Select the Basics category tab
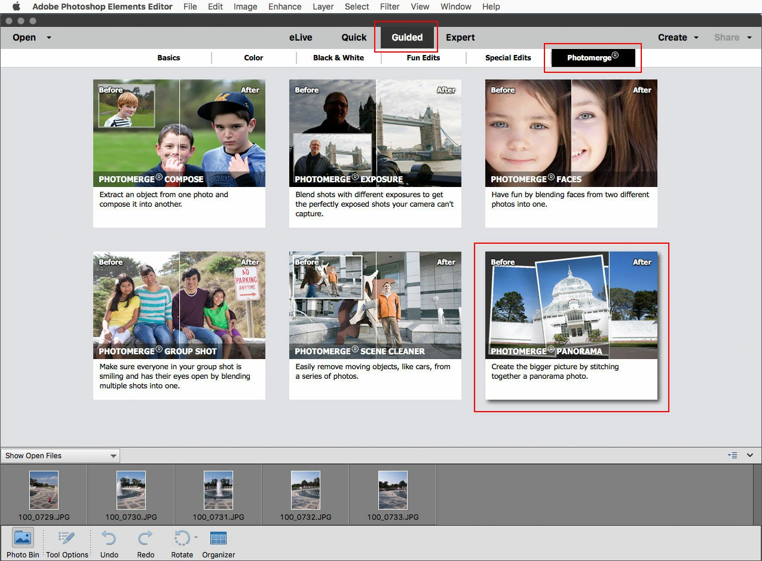 click(169, 58)
